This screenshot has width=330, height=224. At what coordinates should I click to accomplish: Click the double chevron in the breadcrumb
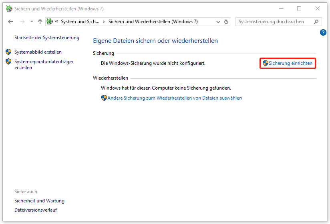point(56,22)
